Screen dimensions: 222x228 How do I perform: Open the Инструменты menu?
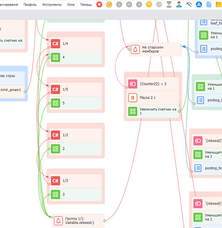coord(52,5)
